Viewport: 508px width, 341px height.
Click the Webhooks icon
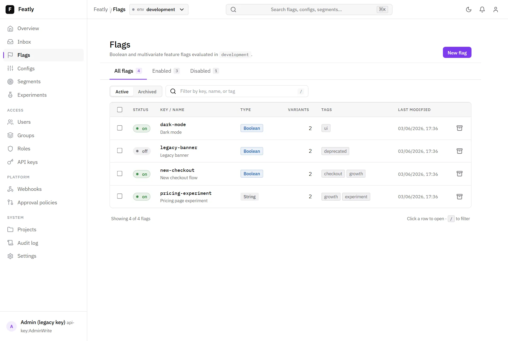[x=10, y=189]
